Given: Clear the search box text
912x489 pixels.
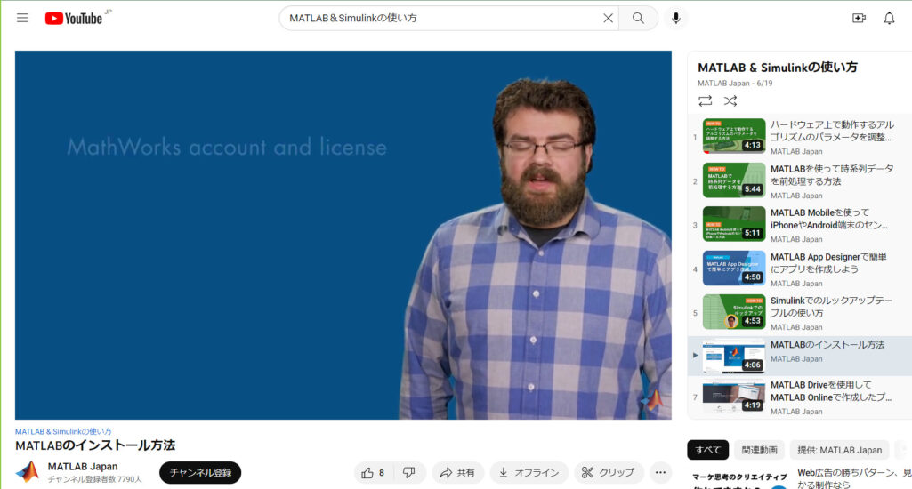Looking at the screenshot, I should click(608, 18).
